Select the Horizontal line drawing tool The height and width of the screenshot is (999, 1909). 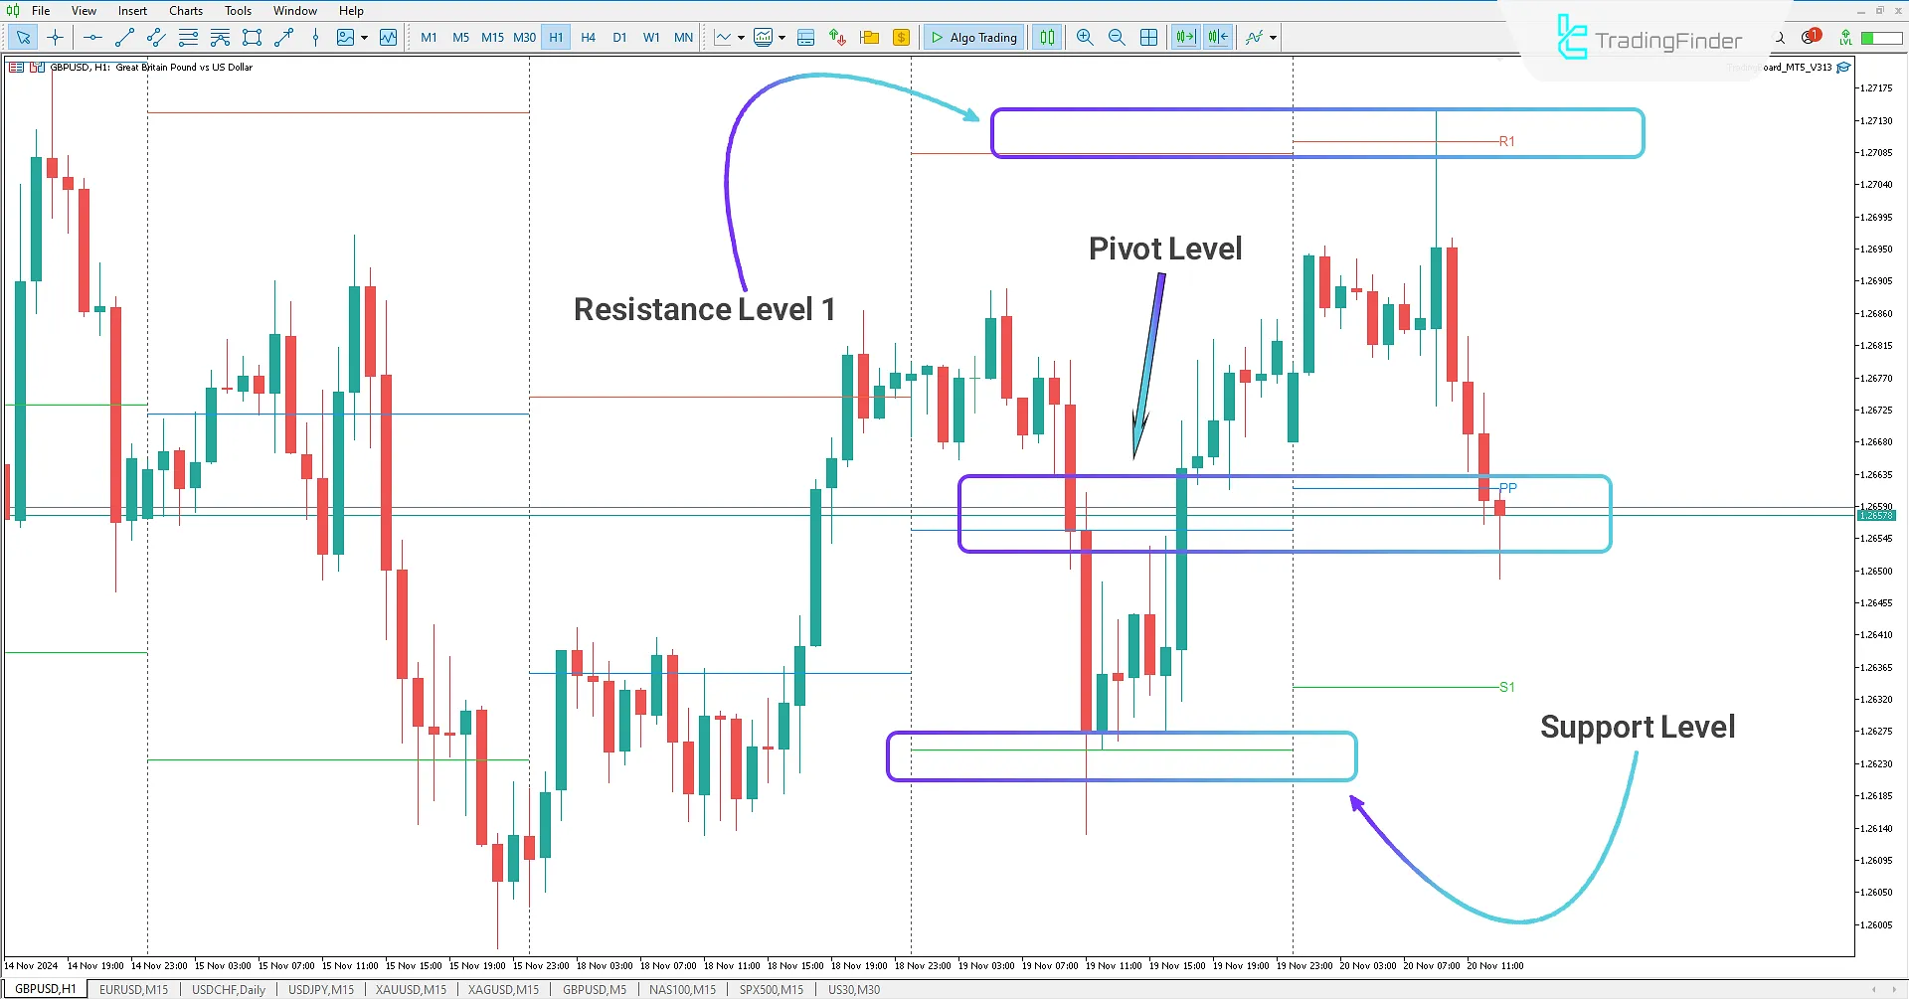pyautogui.click(x=92, y=37)
